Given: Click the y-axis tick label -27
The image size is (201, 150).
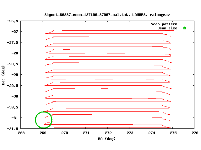Looking at the screenshot, I should point(15,32).
